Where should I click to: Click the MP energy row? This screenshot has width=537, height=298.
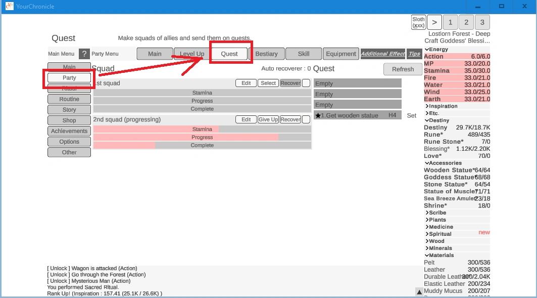(x=457, y=64)
